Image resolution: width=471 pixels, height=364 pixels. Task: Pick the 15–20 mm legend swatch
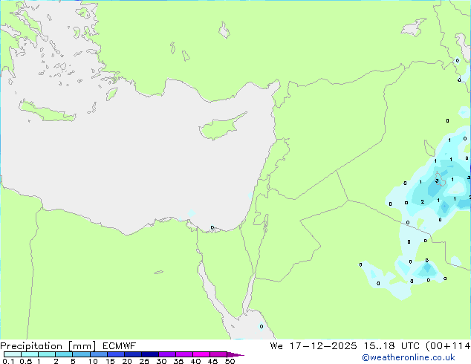(115, 354)
